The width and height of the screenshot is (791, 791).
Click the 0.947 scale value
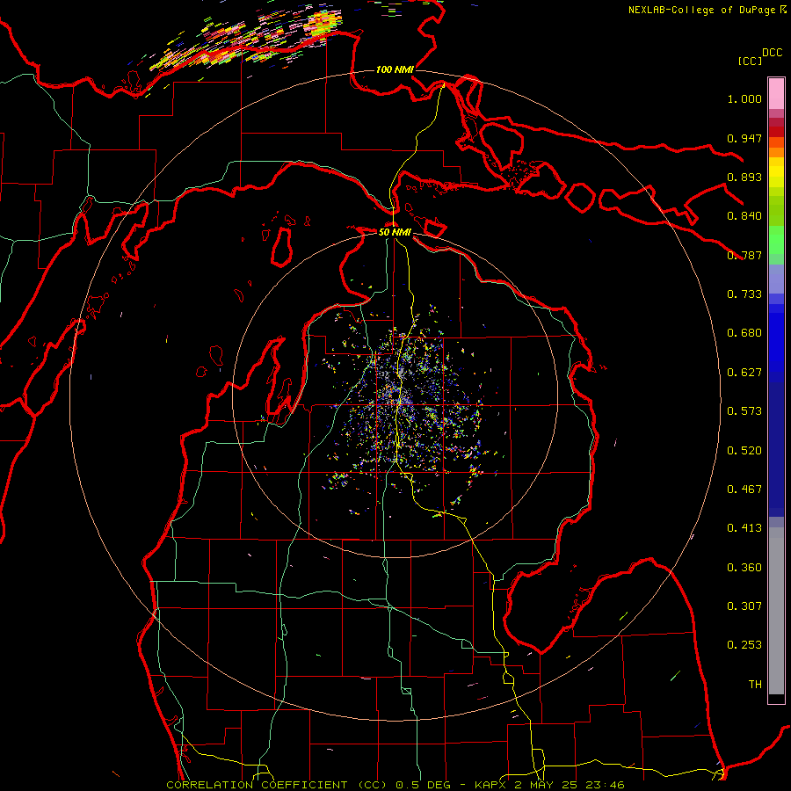click(744, 138)
